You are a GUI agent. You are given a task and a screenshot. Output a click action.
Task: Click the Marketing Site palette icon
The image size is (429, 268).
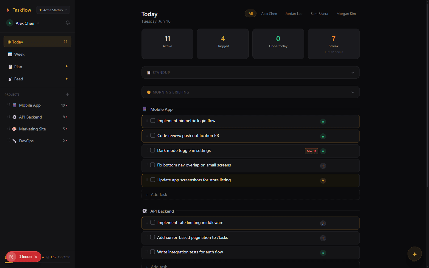tap(14, 129)
